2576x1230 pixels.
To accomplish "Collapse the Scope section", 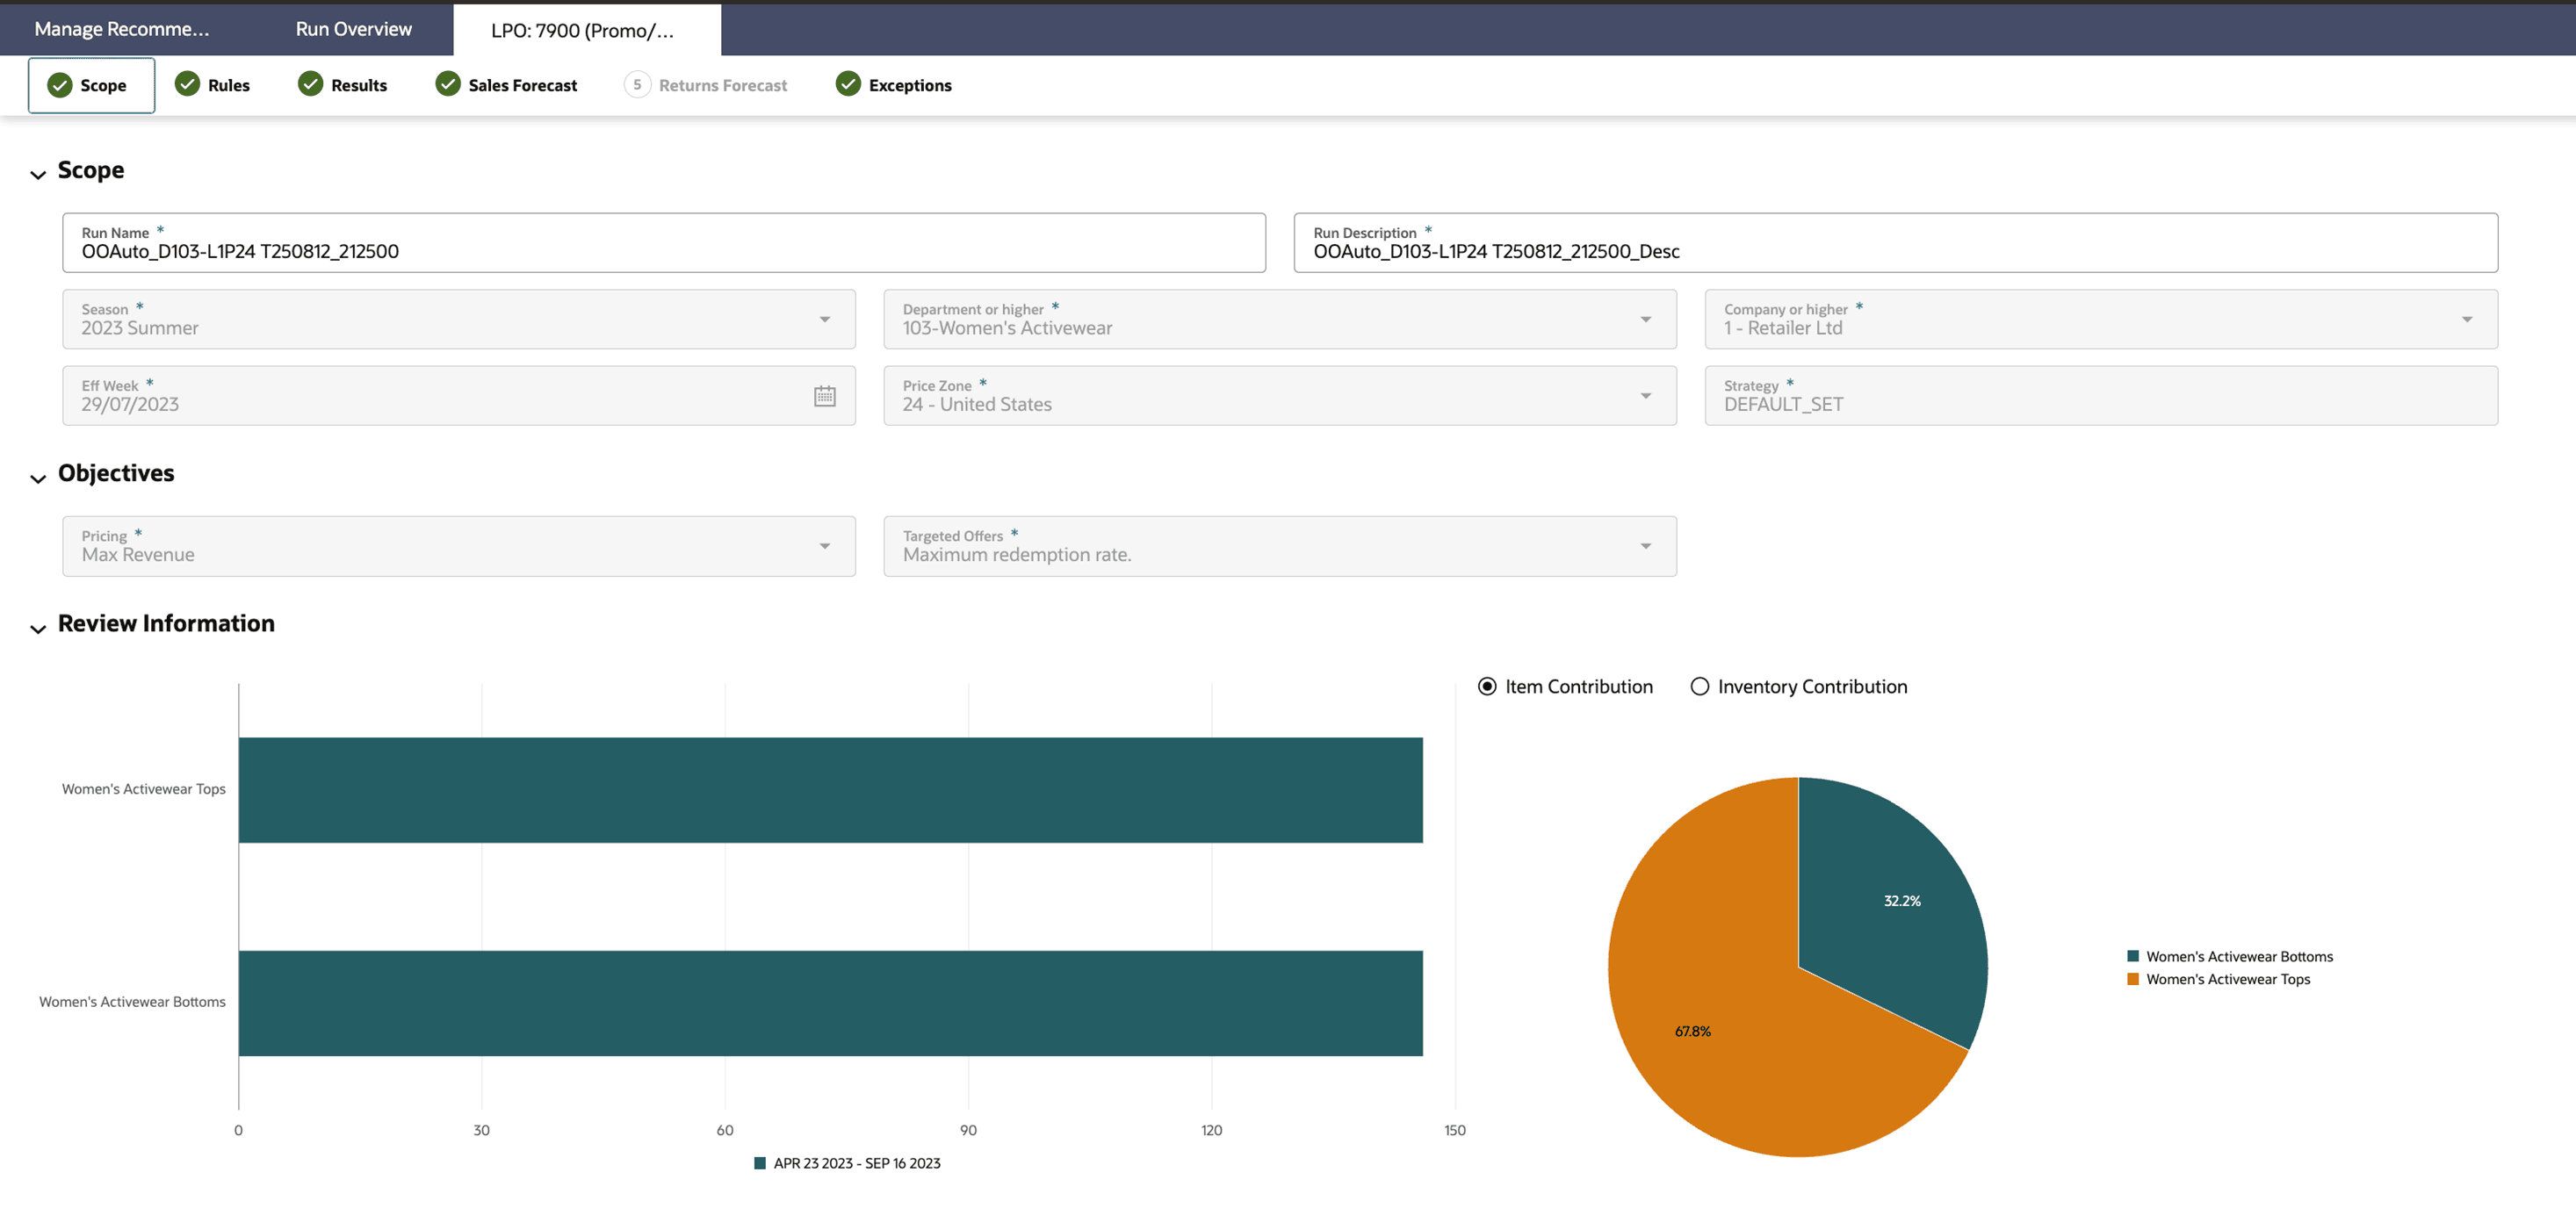I will pyautogui.click(x=38, y=175).
